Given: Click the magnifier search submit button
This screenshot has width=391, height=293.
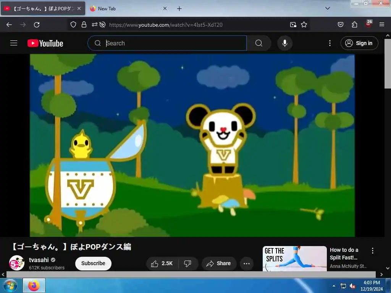Looking at the screenshot, I should point(259,43).
